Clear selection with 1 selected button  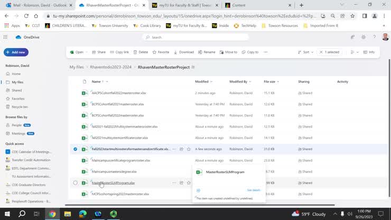click(x=329, y=52)
